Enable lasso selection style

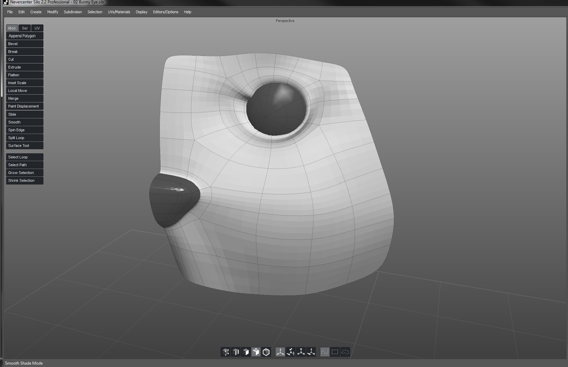coord(345,352)
